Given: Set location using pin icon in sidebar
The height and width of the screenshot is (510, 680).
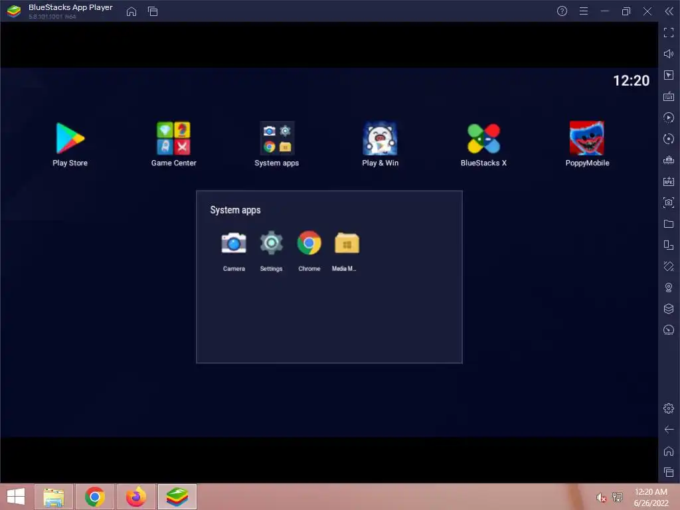Looking at the screenshot, I should [669, 288].
